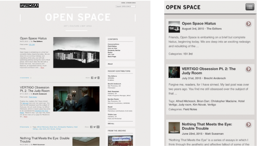Click the Search OPEN SPACE input field

(x=126, y=6)
